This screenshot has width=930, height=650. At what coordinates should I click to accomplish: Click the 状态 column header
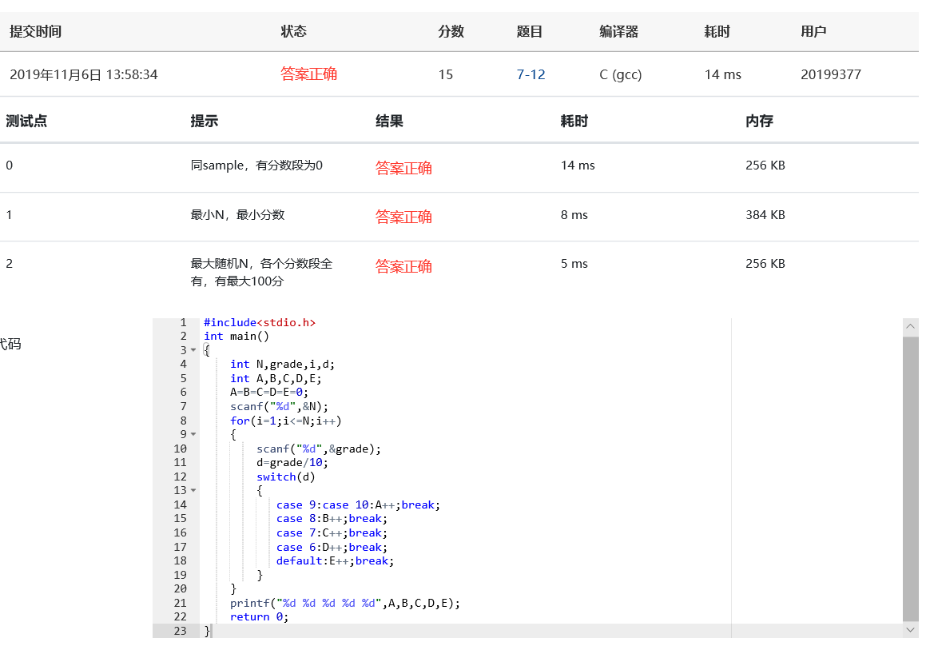[x=293, y=31]
